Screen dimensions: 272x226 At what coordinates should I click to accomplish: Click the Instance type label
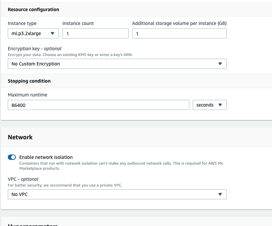pyautogui.click(x=22, y=23)
